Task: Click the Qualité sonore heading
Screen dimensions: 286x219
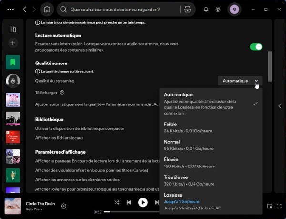Action: (51, 63)
